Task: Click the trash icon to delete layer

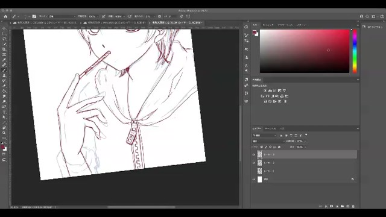Action: click(353, 206)
